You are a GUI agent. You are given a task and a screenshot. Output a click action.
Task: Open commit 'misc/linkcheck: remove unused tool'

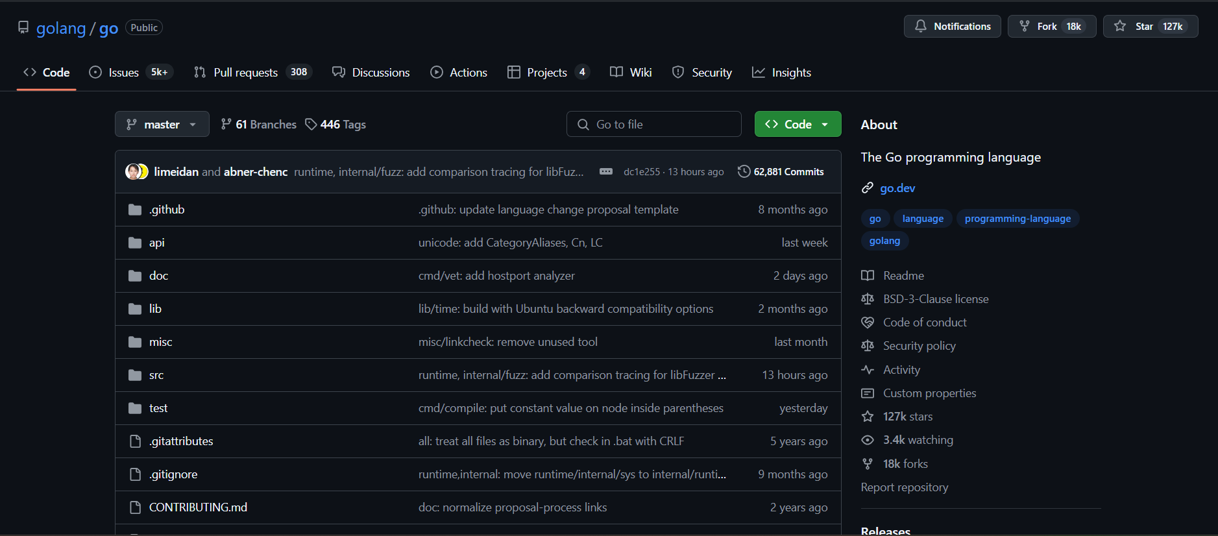507,342
